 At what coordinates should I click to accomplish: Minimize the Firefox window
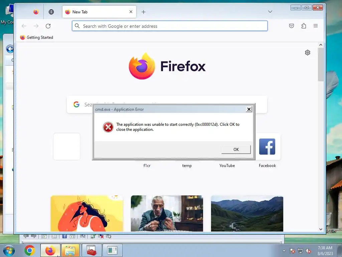(296, 8)
